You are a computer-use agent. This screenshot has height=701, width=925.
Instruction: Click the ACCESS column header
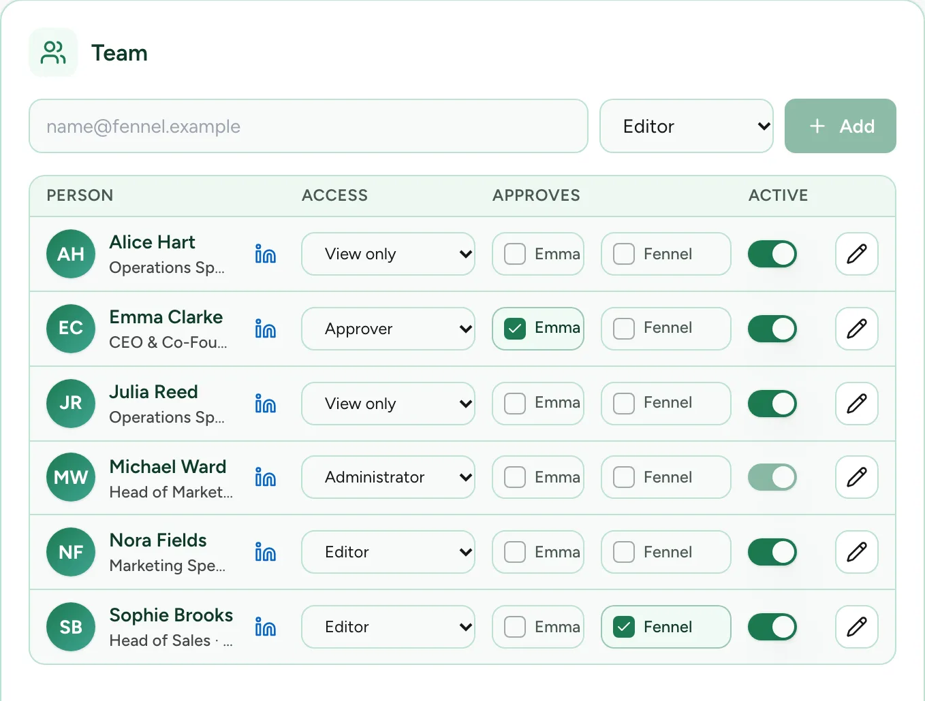[335, 195]
